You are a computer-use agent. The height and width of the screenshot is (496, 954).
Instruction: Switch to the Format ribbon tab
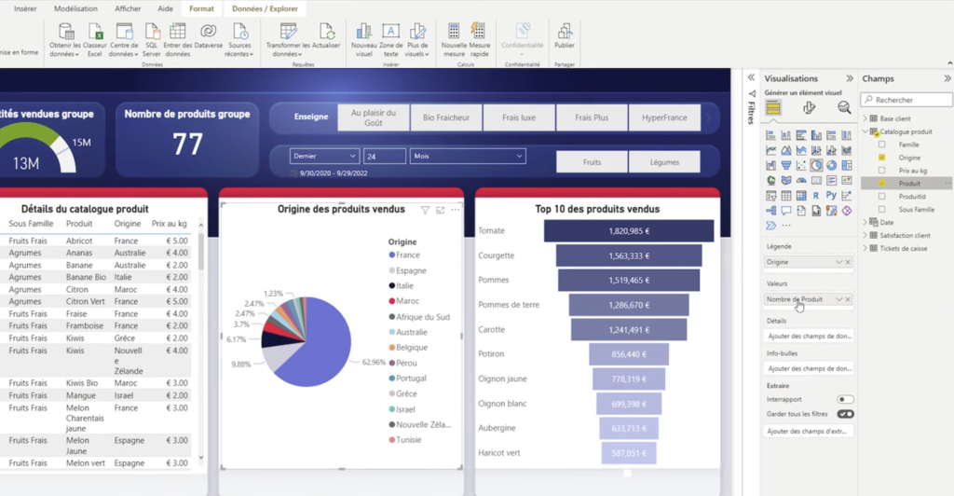coord(201,8)
